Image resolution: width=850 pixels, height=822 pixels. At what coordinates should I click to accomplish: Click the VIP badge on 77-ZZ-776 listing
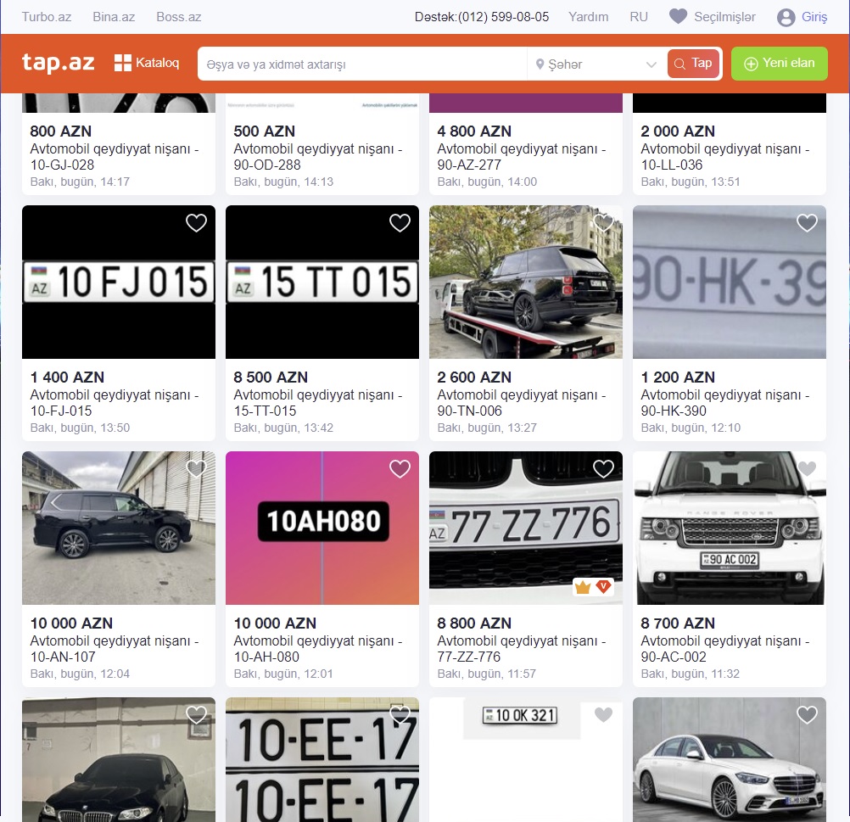coord(603,587)
